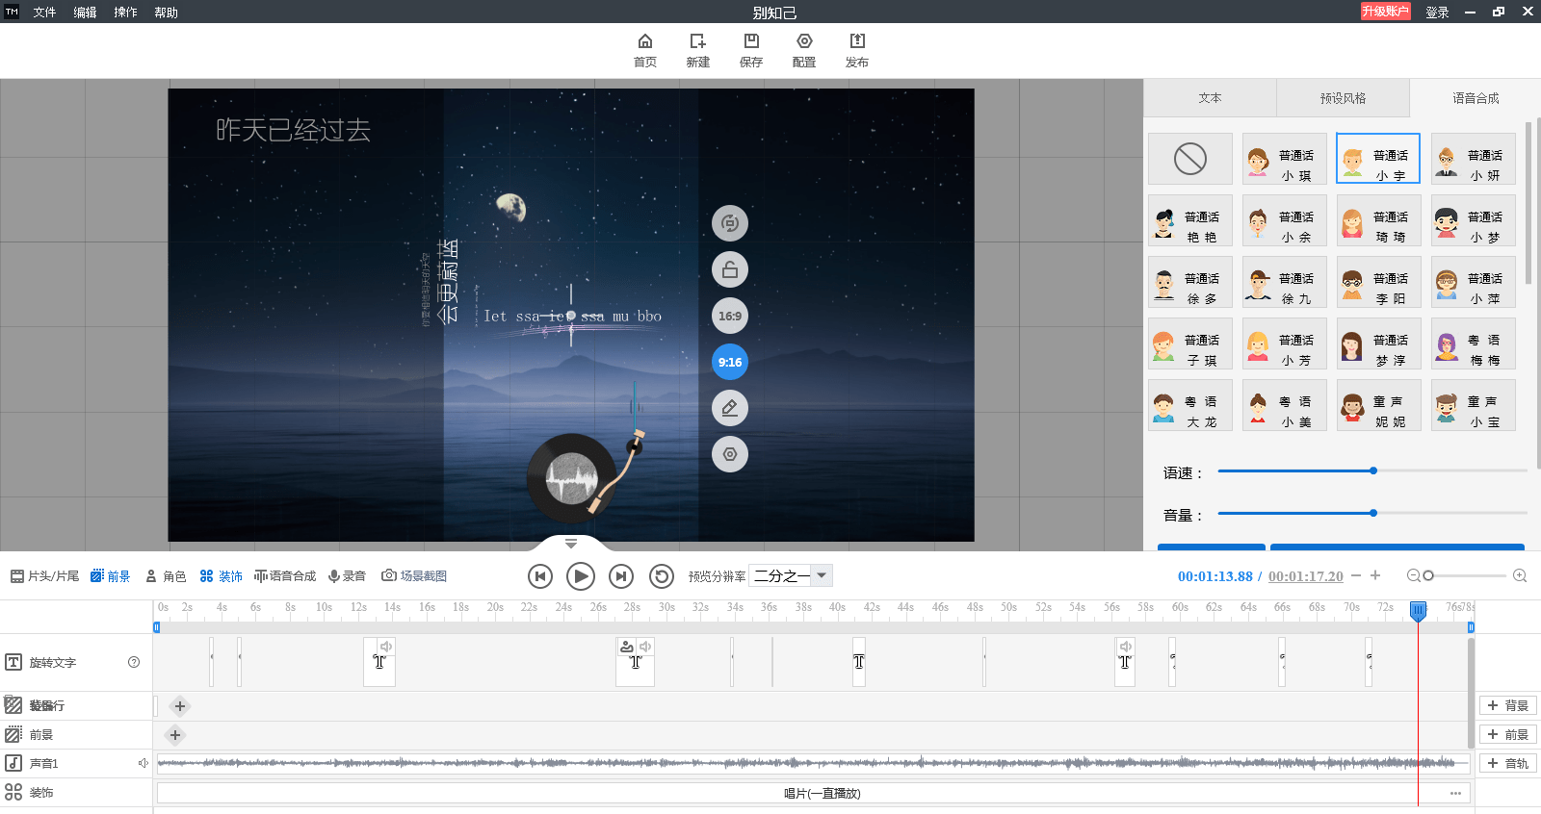The height and width of the screenshot is (814, 1541).
Task: Choose voice 普通话 小琪
Action: [1285, 159]
